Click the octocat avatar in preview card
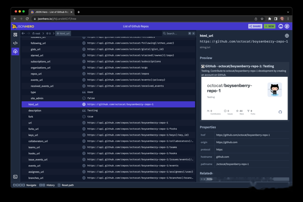Screen dimensions: 303x202 [275, 90]
